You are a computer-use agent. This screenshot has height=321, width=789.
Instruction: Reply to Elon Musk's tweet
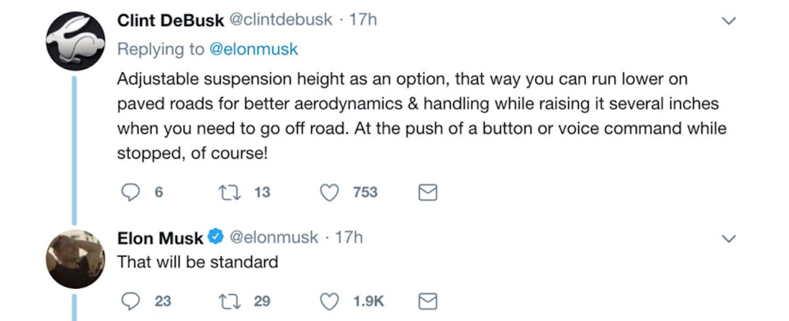132,301
